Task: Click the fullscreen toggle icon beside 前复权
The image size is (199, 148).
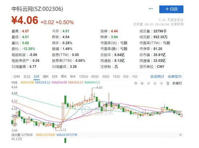Action: pyautogui.click(x=168, y=83)
